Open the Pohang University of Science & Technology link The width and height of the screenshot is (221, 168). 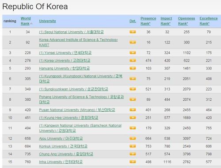(81, 99)
